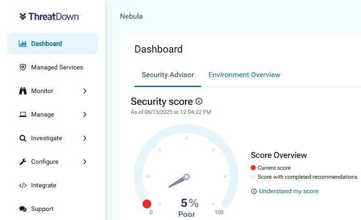361x220 pixels.
Task: Open the Manage sidebar section
Action: 53,114
